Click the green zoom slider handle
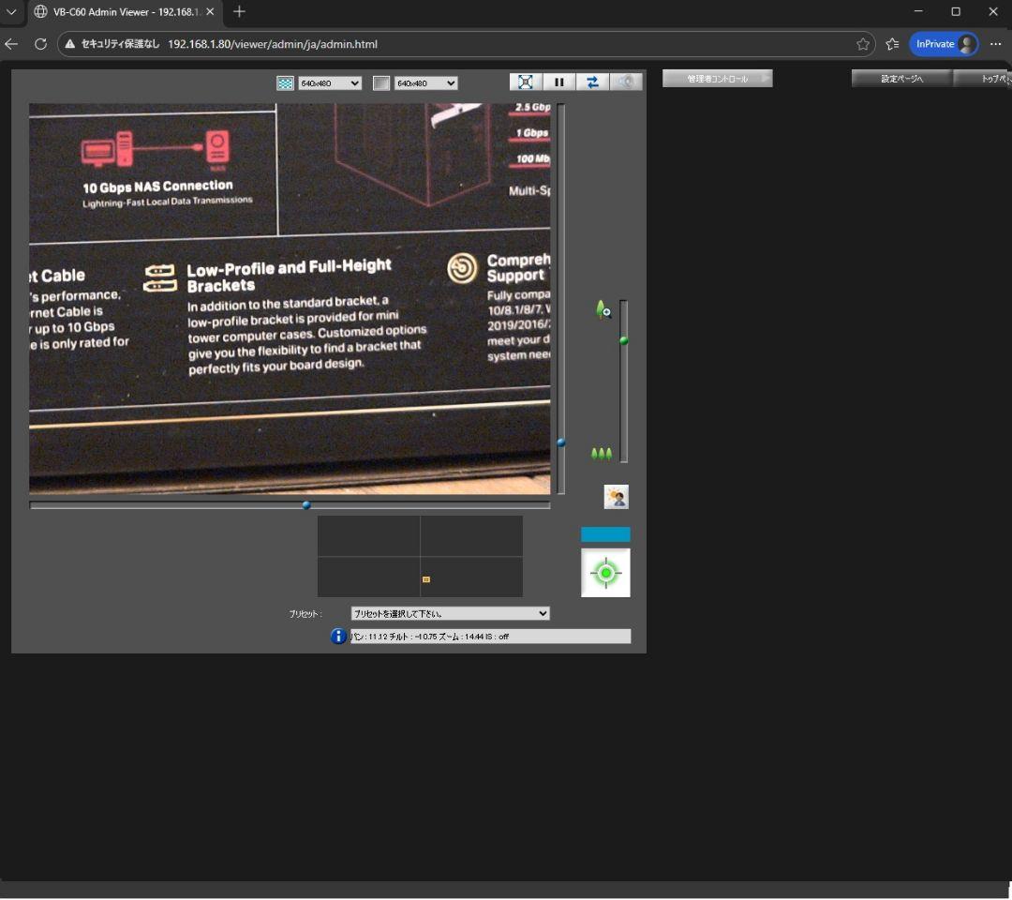 point(624,341)
